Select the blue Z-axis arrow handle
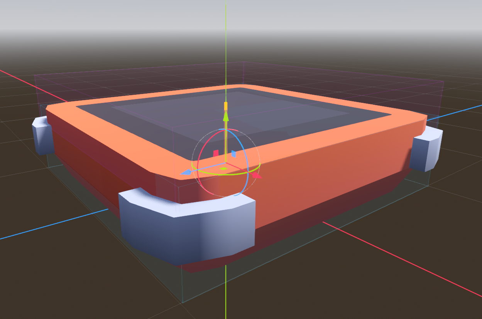This screenshot has width=482, height=319. pyautogui.click(x=186, y=173)
